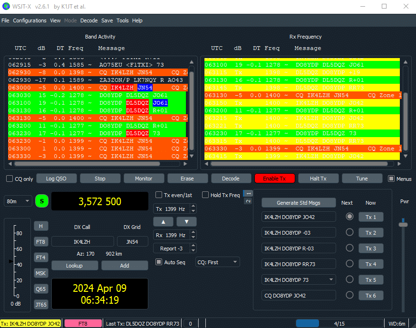Open the Decode menu

89,20
